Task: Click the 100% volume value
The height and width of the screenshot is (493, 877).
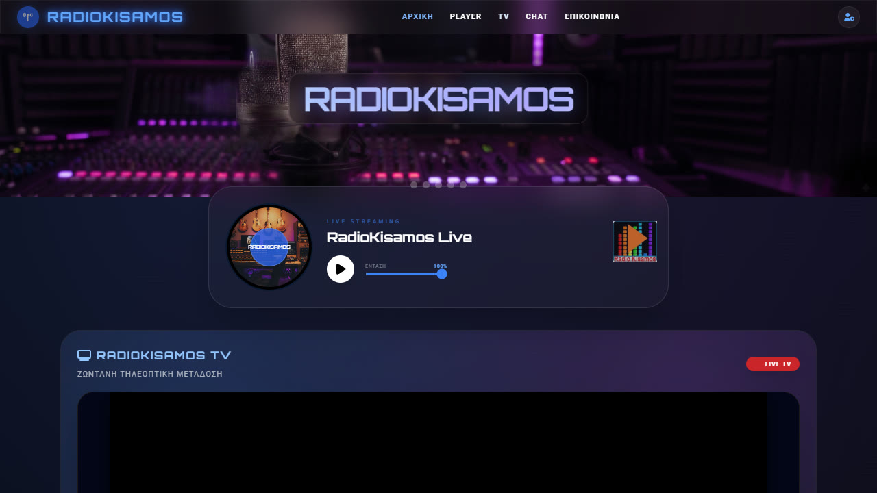Action: 440,266
